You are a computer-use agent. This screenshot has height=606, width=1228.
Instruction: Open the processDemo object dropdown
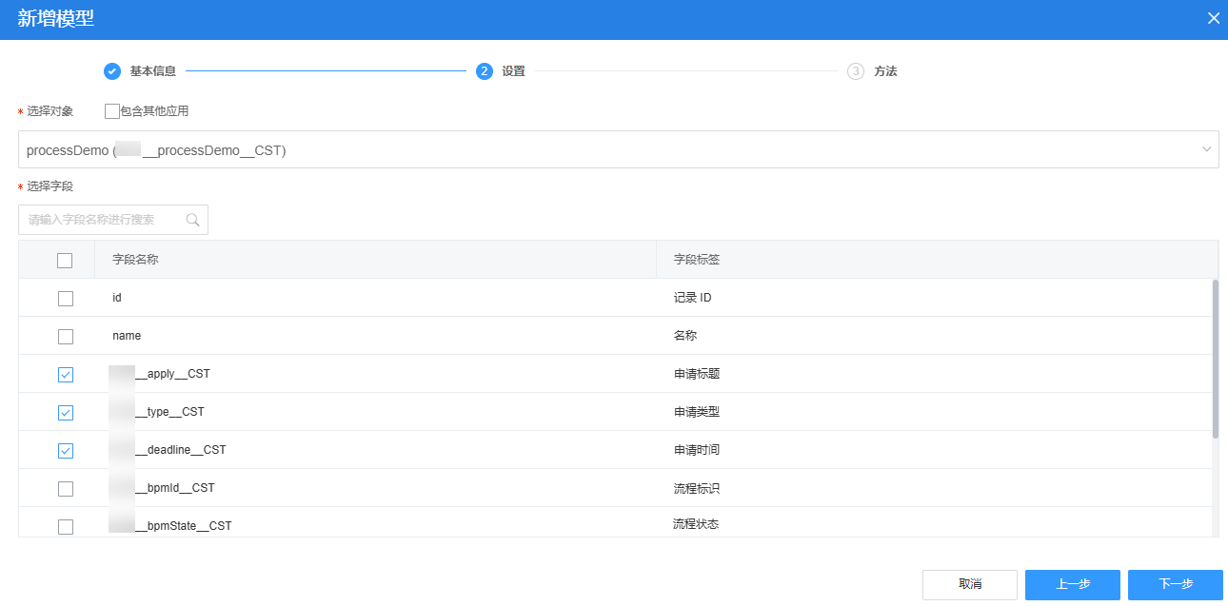(619, 149)
